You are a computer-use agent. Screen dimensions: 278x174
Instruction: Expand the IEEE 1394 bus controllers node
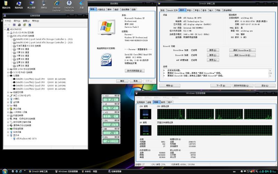click(8, 69)
